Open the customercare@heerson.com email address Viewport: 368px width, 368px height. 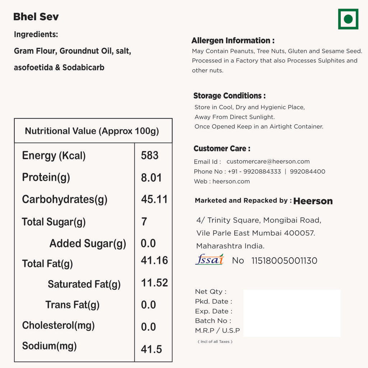[x=268, y=162]
